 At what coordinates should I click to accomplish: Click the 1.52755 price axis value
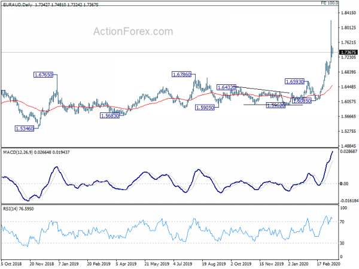coord(348,132)
